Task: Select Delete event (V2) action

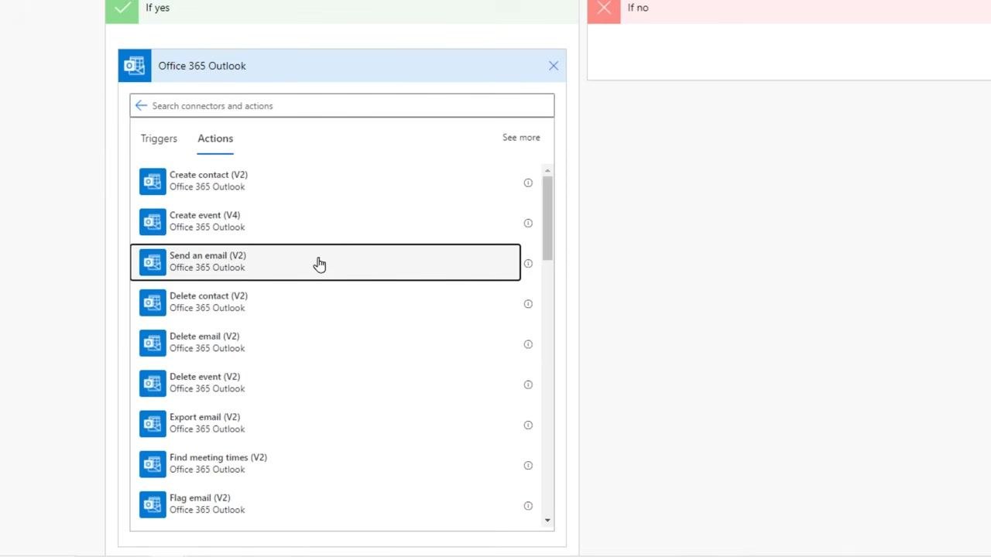Action: (x=325, y=383)
